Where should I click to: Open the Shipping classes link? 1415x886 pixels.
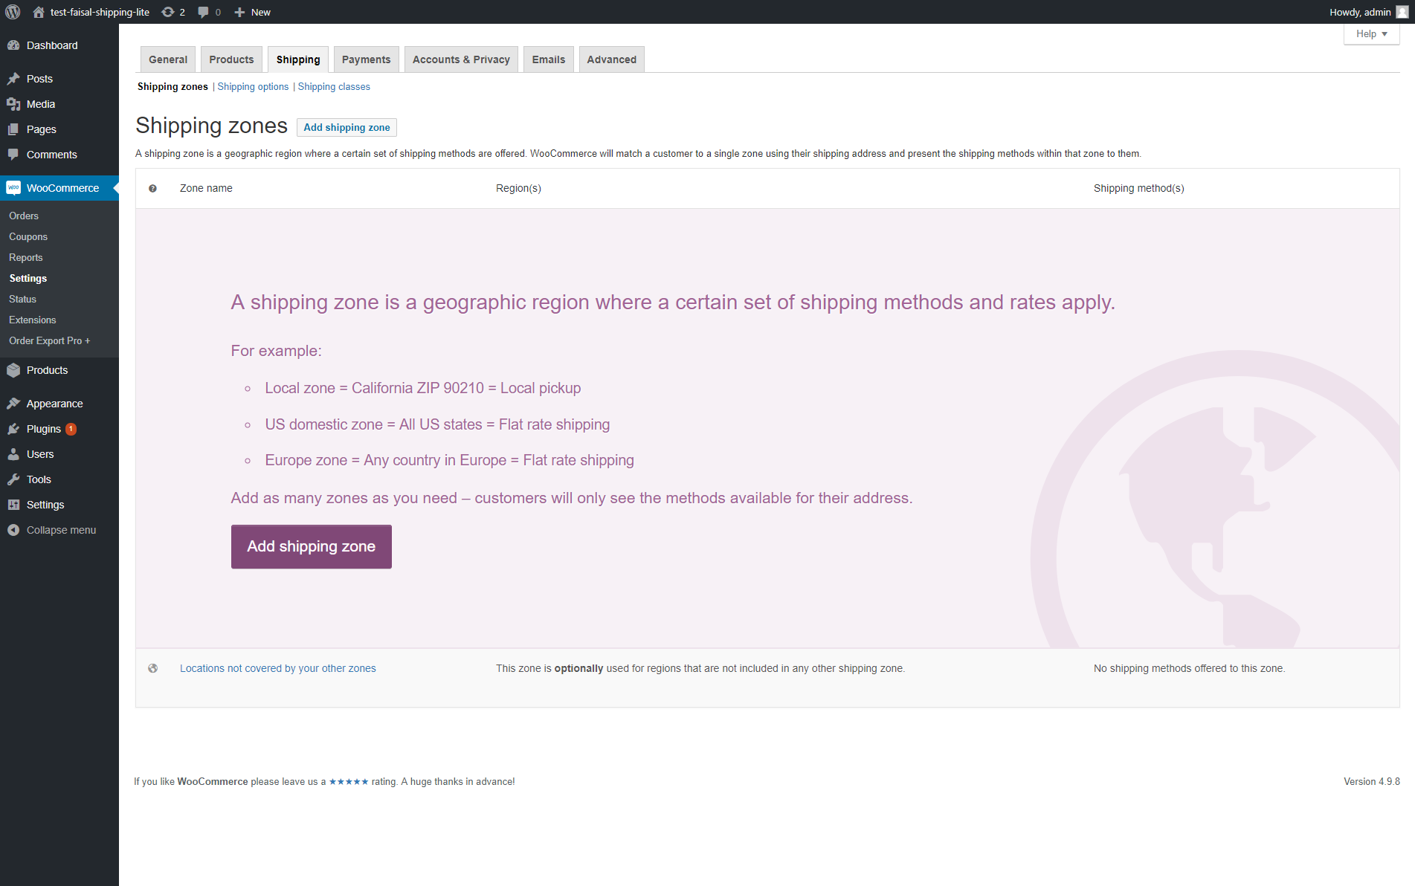(334, 87)
